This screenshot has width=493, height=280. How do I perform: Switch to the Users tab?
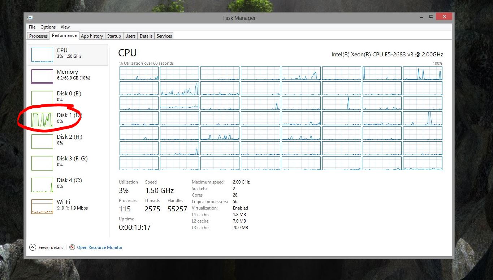tap(130, 36)
